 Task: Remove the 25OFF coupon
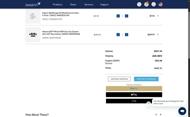tap(109, 63)
